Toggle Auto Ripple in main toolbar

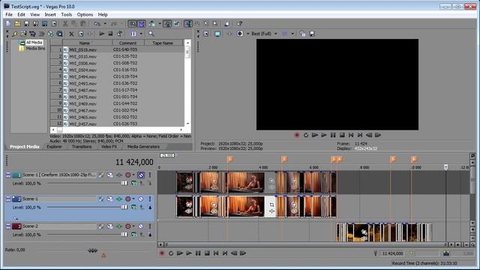pos(152,23)
